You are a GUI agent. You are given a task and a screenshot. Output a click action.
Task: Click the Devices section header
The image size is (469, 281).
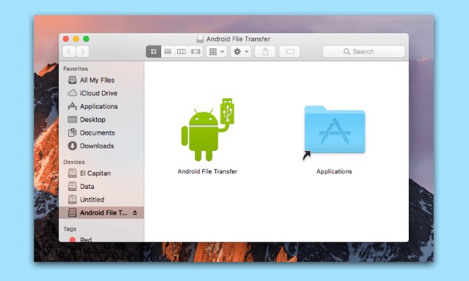coord(74,162)
